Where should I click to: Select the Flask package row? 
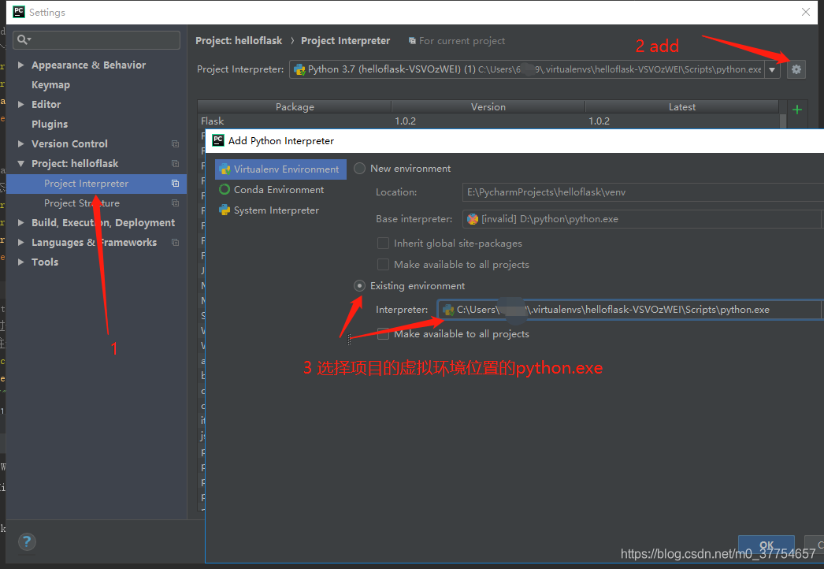(x=488, y=121)
